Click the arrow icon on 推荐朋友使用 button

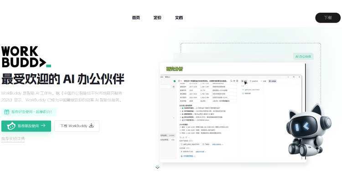coord(43,126)
